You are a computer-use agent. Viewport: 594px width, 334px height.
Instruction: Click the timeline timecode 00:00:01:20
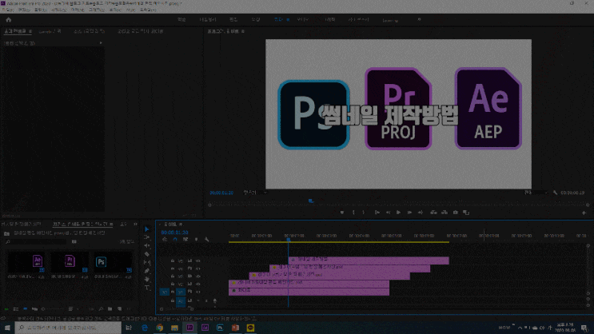point(174,233)
